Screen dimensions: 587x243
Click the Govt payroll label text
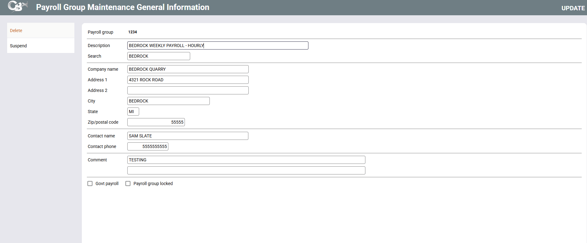pyautogui.click(x=107, y=183)
